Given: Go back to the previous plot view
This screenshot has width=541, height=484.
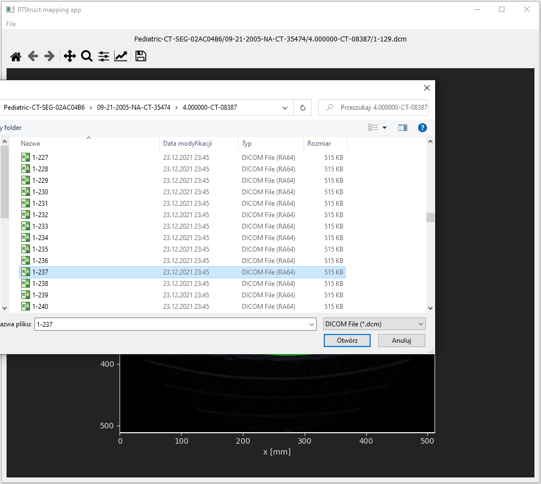Looking at the screenshot, I should point(33,56).
